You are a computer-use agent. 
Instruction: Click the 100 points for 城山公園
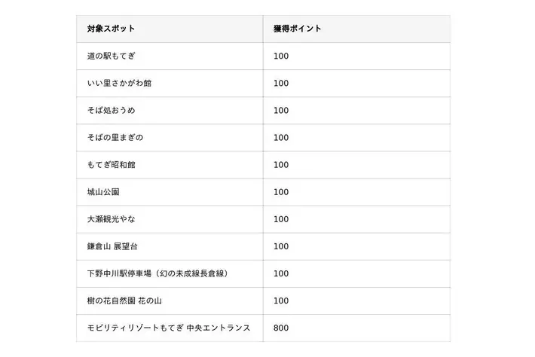pyautogui.click(x=281, y=192)
